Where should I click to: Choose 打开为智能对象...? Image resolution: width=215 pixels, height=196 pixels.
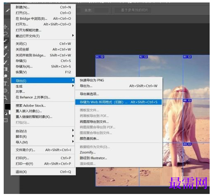pos(43,30)
